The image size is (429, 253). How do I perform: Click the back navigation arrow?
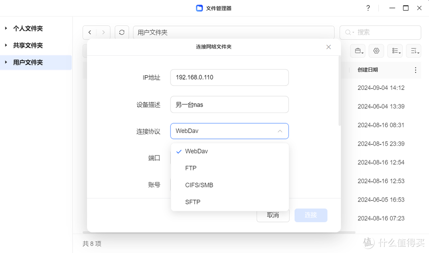coord(90,32)
